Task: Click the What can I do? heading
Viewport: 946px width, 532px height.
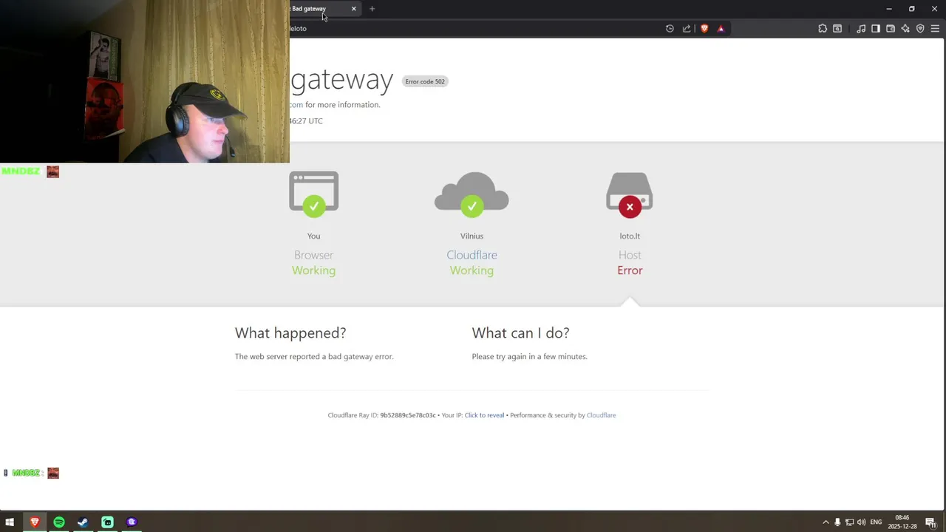Action: 520,333
